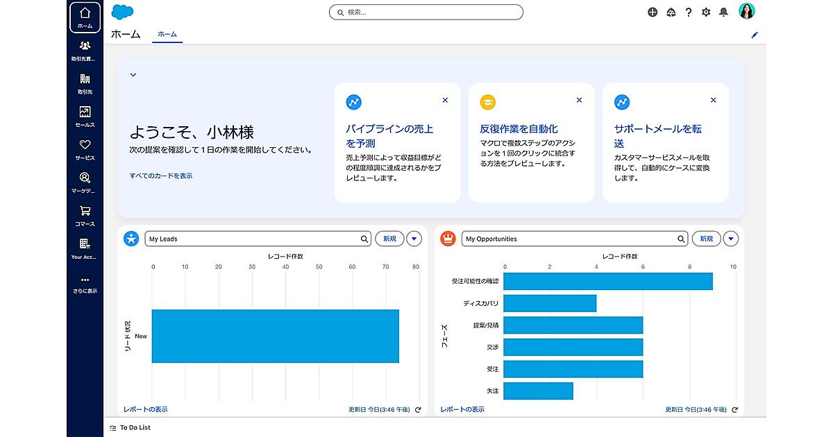This screenshot has width=833, height=437.
Task: Open the setup gear icon
Action: (706, 12)
